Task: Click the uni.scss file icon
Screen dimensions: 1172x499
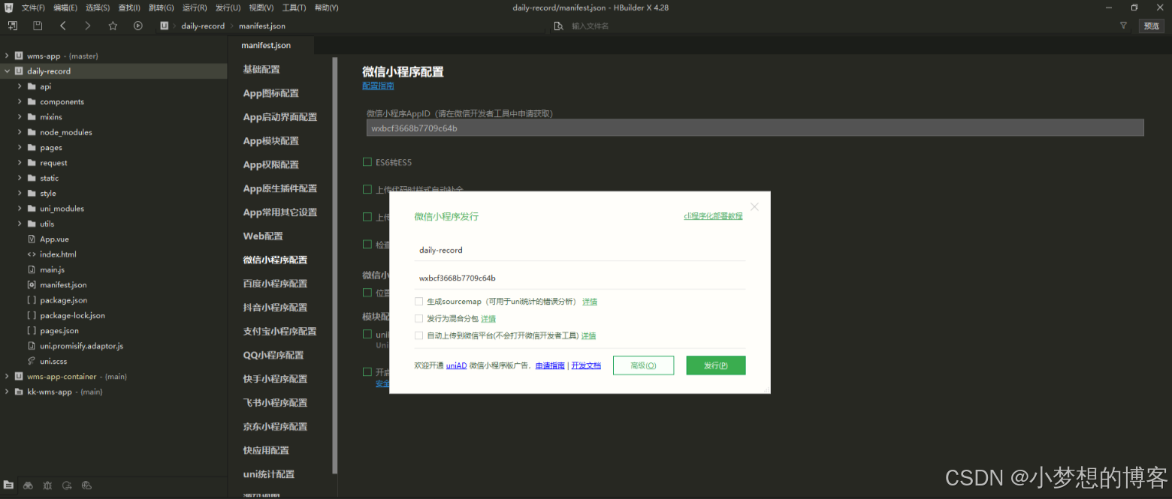Action: coord(32,361)
